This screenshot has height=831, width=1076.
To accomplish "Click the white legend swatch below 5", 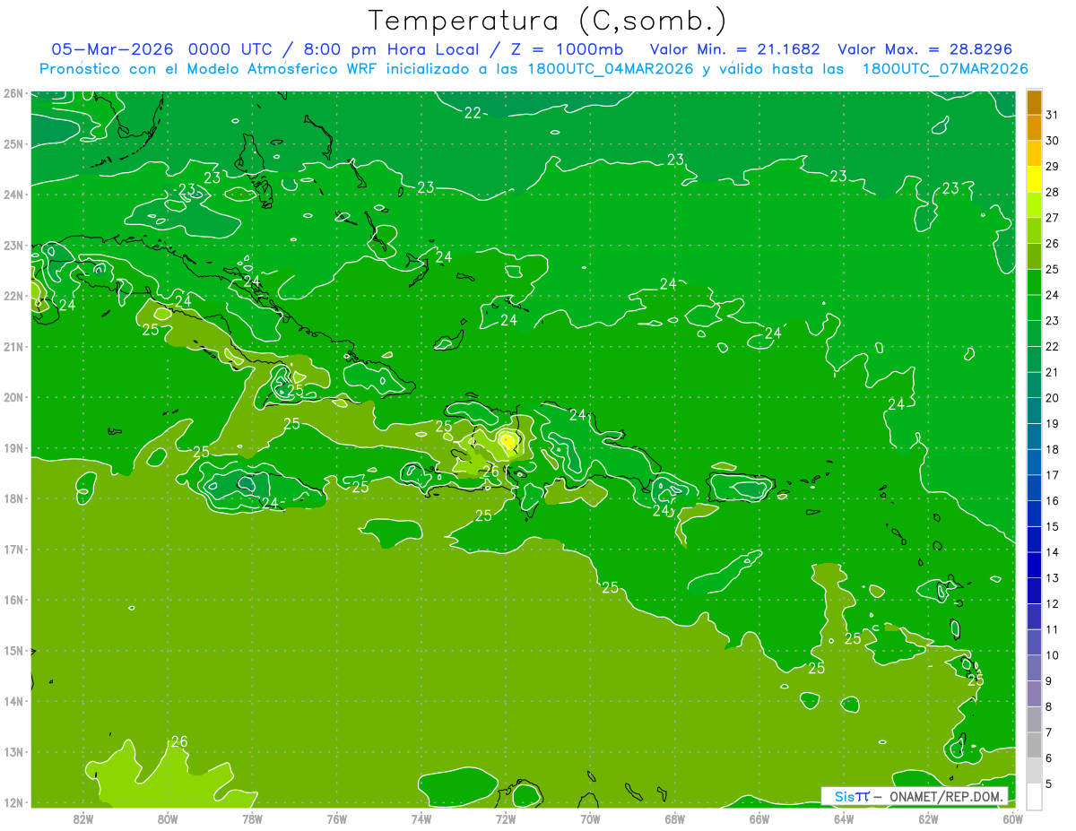I will pos(1034,796).
